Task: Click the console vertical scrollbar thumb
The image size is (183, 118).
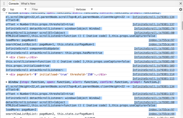Action: (x=182, y=25)
